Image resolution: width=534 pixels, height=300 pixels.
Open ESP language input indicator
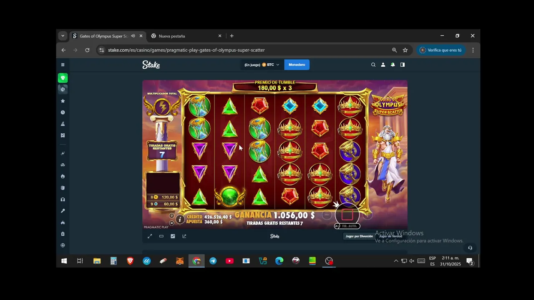[x=433, y=261]
